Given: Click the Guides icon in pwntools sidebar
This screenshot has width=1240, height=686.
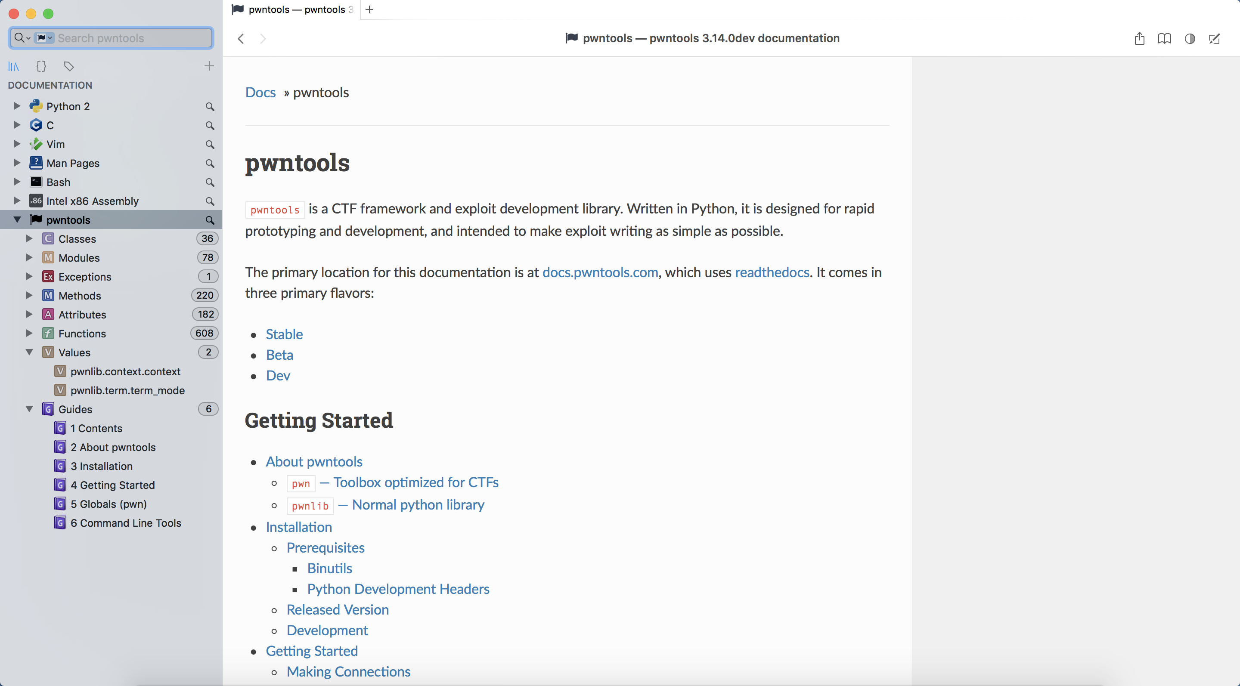Looking at the screenshot, I should coord(47,409).
